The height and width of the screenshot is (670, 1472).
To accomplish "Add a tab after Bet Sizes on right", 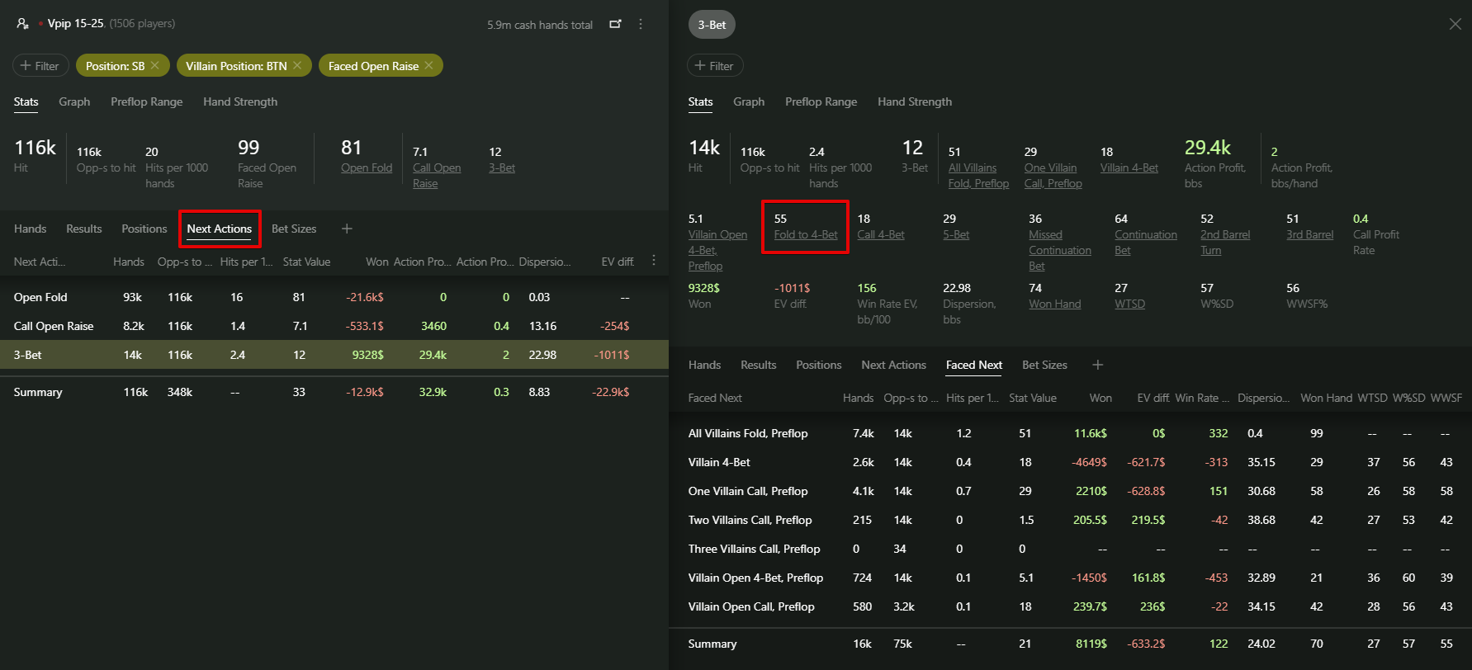I will point(1097,365).
